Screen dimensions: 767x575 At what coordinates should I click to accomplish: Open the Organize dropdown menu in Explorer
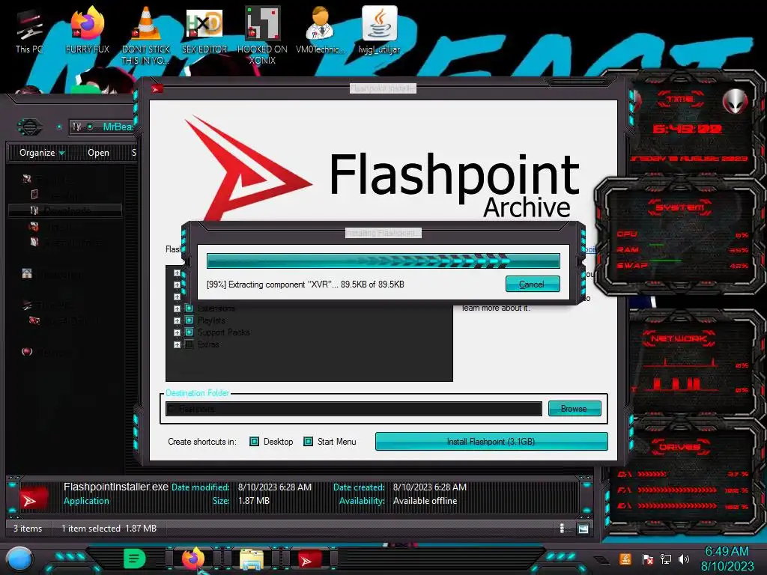point(42,153)
